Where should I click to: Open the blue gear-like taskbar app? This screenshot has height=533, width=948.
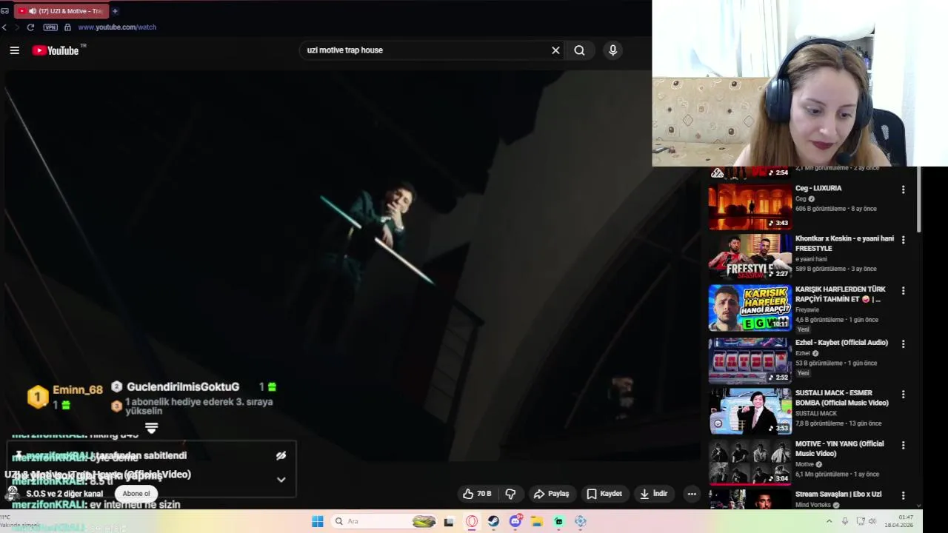[581, 521]
